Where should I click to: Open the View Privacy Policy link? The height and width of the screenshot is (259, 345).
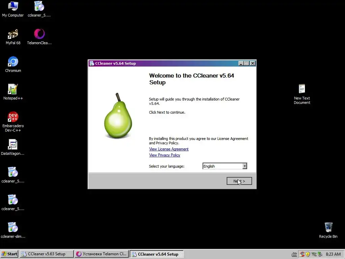[164, 155]
